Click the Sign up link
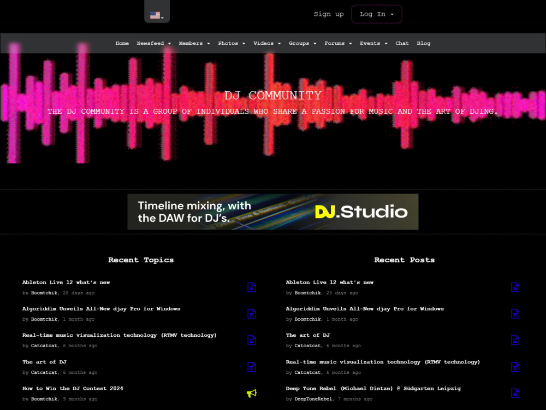 coord(329,14)
